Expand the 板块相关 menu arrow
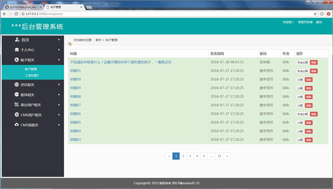The height and width of the screenshot is (189, 333). pyautogui.click(x=59, y=95)
